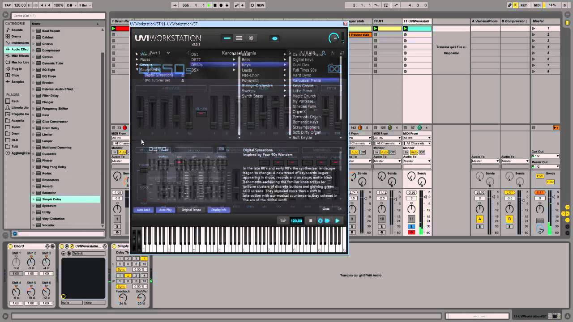Eject the UVI Tutorial Set soundbank
573x322 pixels.
[x=183, y=80]
